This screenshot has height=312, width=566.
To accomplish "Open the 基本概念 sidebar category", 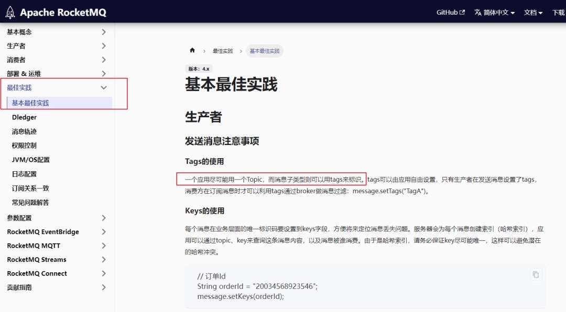I will tap(19, 32).
